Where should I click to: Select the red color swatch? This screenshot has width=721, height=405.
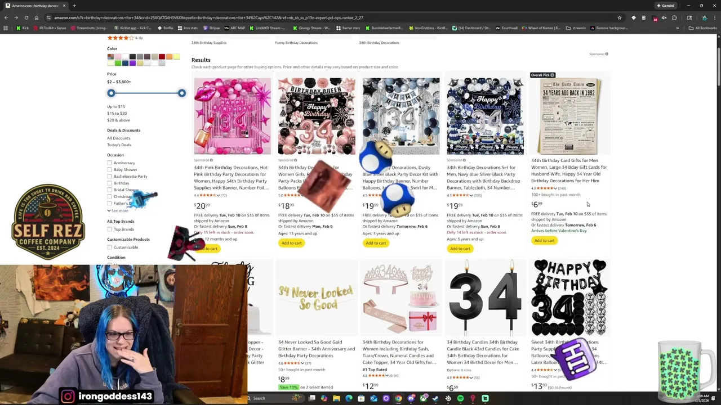162,57
